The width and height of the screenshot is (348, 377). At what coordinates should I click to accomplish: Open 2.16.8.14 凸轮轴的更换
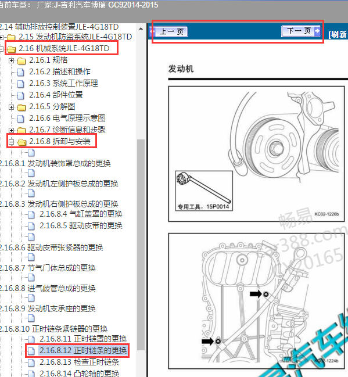tap(79, 374)
